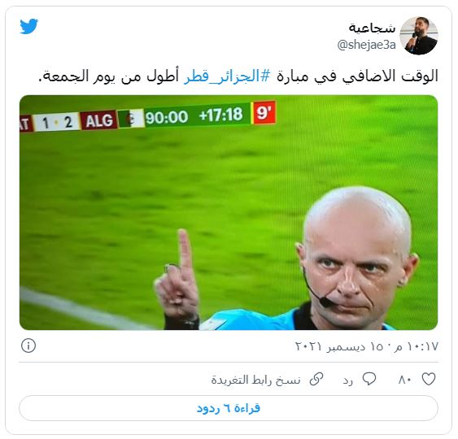This screenshot has height=439, width=458.
Task: Click the Twitter info circle icon
Action: click(28, 346)
